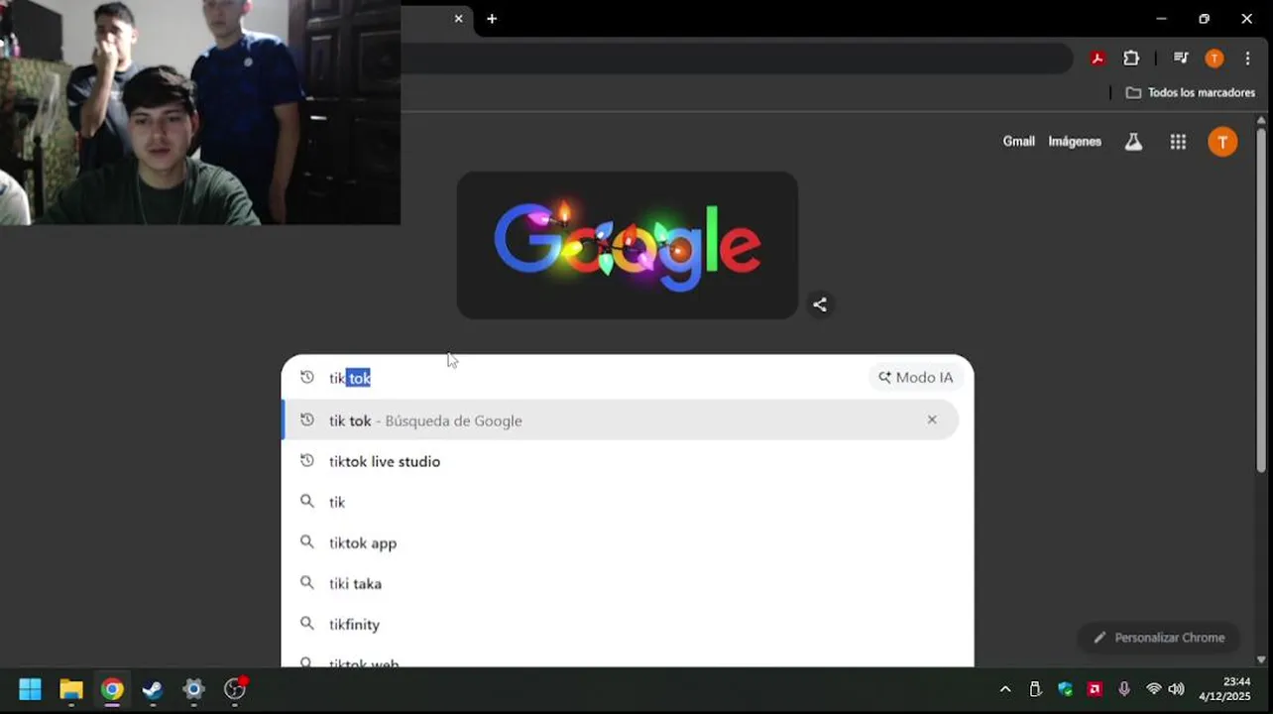1273x714 pixels.
Task: Open the media controls playlist icon
Action: 1181,59
